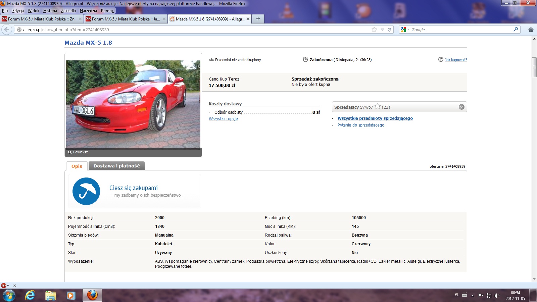Image resolution: width=537 pixels, height=302 pixels.
Task: Switch to first Forum MX-5 Zn... tab
Action: coord(42,19)
